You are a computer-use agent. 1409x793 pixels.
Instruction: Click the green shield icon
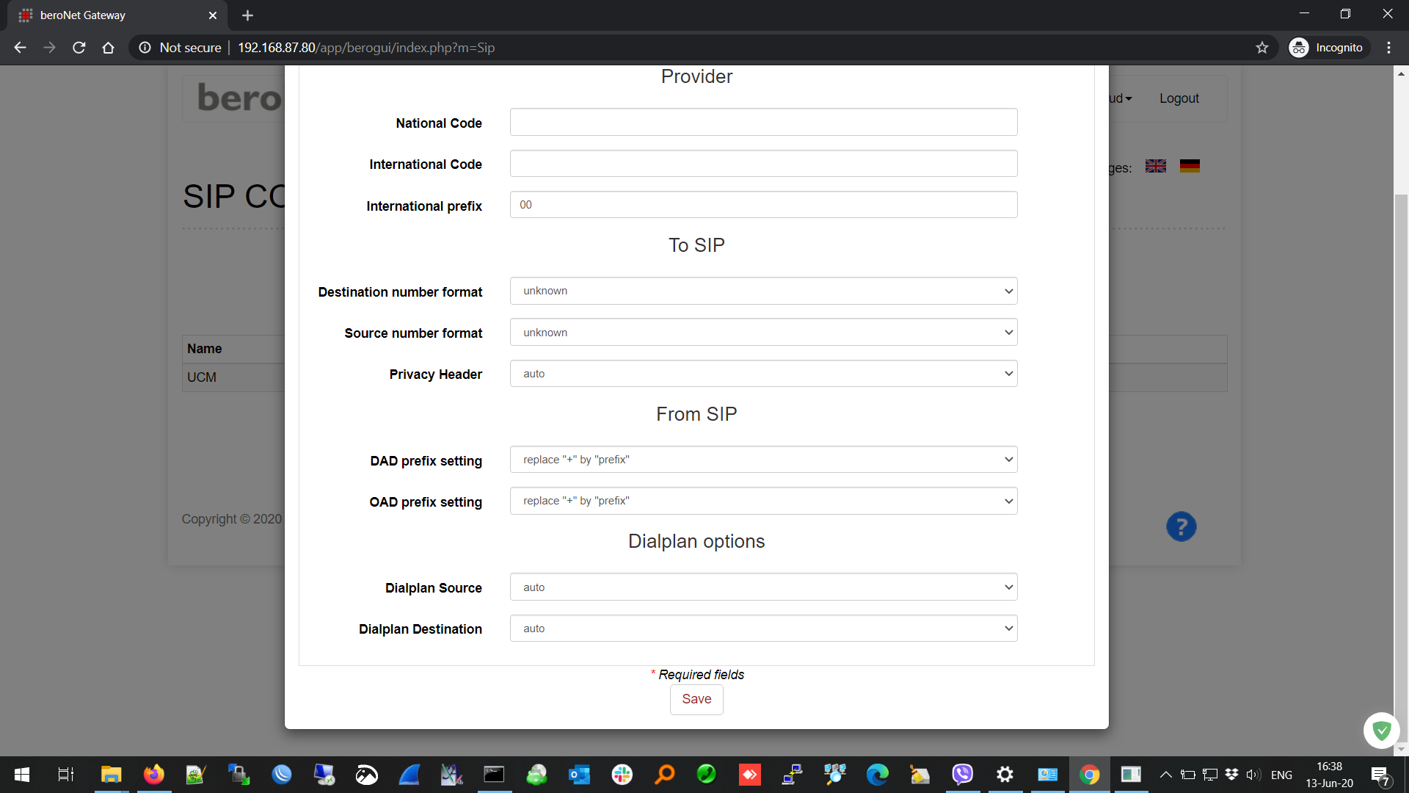(1381, 730)
